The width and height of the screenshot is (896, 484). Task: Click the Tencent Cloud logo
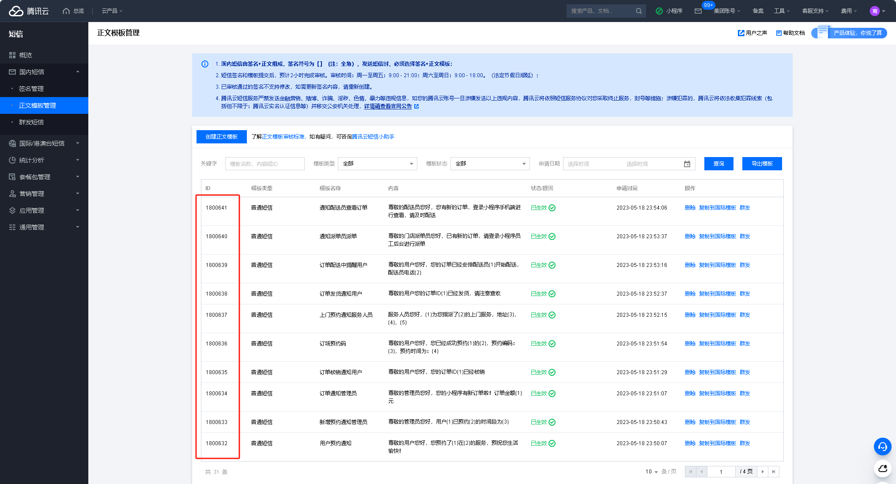pyautogui.click(x=29, y=11)
